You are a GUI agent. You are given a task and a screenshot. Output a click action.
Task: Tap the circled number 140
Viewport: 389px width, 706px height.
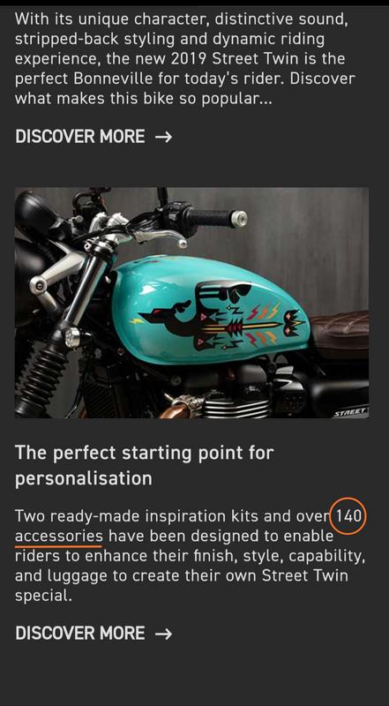[x=348, y=515]
